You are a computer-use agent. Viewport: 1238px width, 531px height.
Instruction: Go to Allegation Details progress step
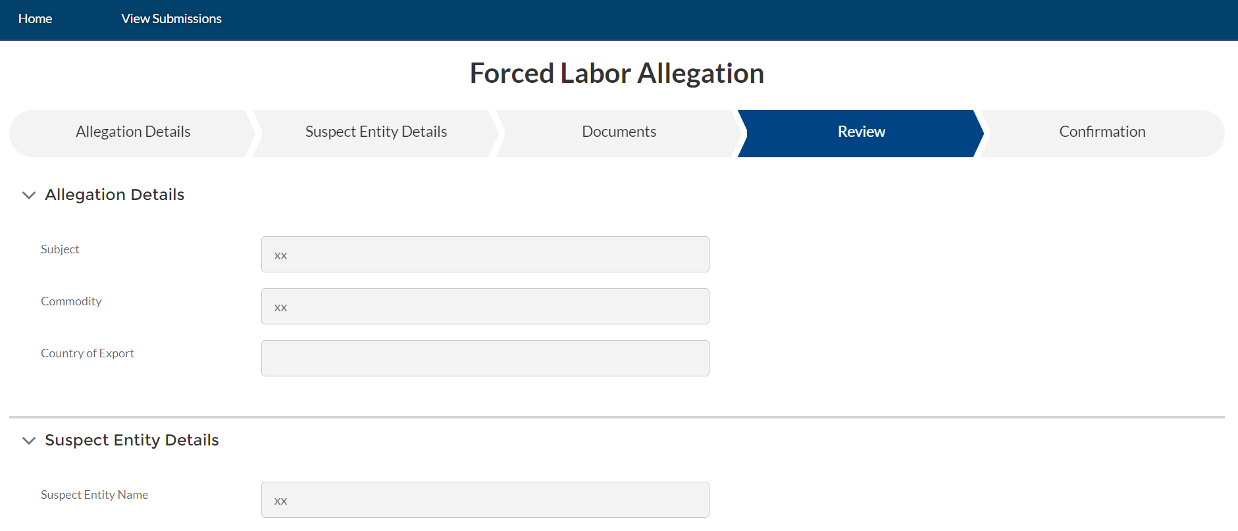(x=133, y=132)
